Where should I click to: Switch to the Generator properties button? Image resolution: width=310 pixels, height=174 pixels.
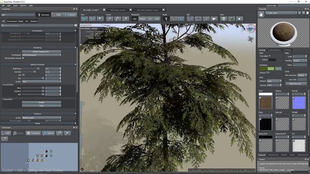click(43, 15)
